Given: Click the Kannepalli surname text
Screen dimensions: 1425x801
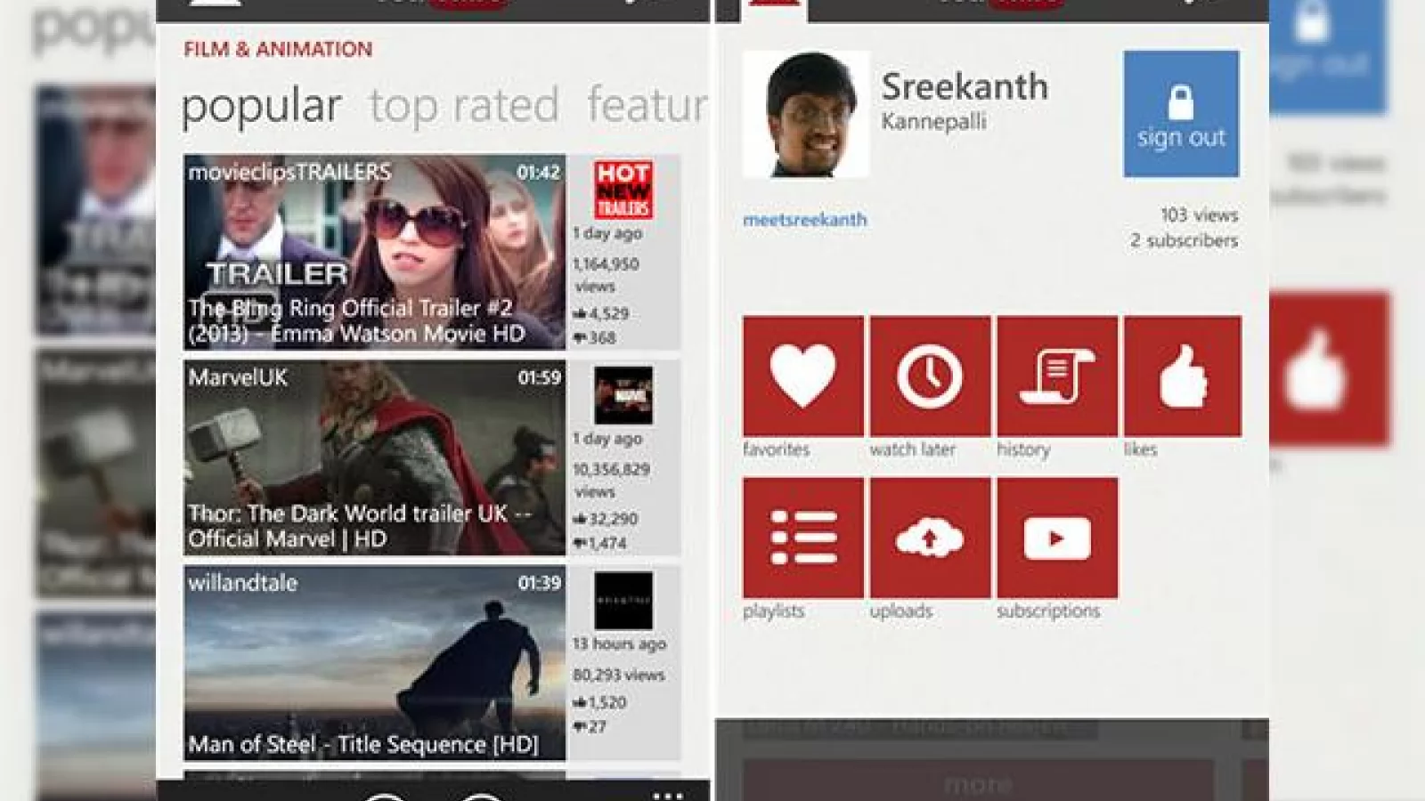Looking at the screenshot, I should coord(933,122).
